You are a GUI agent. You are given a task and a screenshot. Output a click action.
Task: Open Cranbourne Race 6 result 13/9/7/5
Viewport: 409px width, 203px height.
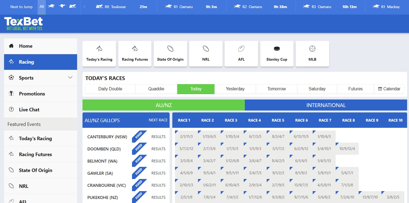[x=301, y=185]
